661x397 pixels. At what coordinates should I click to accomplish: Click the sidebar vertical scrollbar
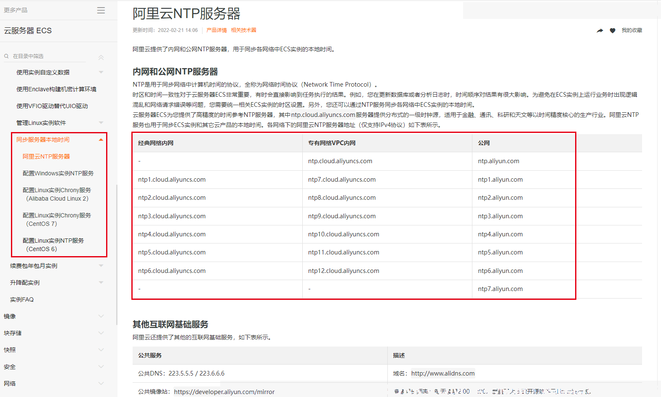(117, 254)
